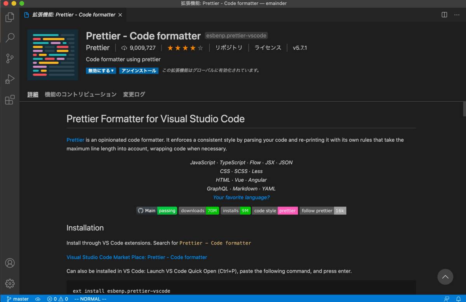The height and width of the screenshot is (302, 466).
Task: Open the Manage gear icon
Action: coord(10,284)
